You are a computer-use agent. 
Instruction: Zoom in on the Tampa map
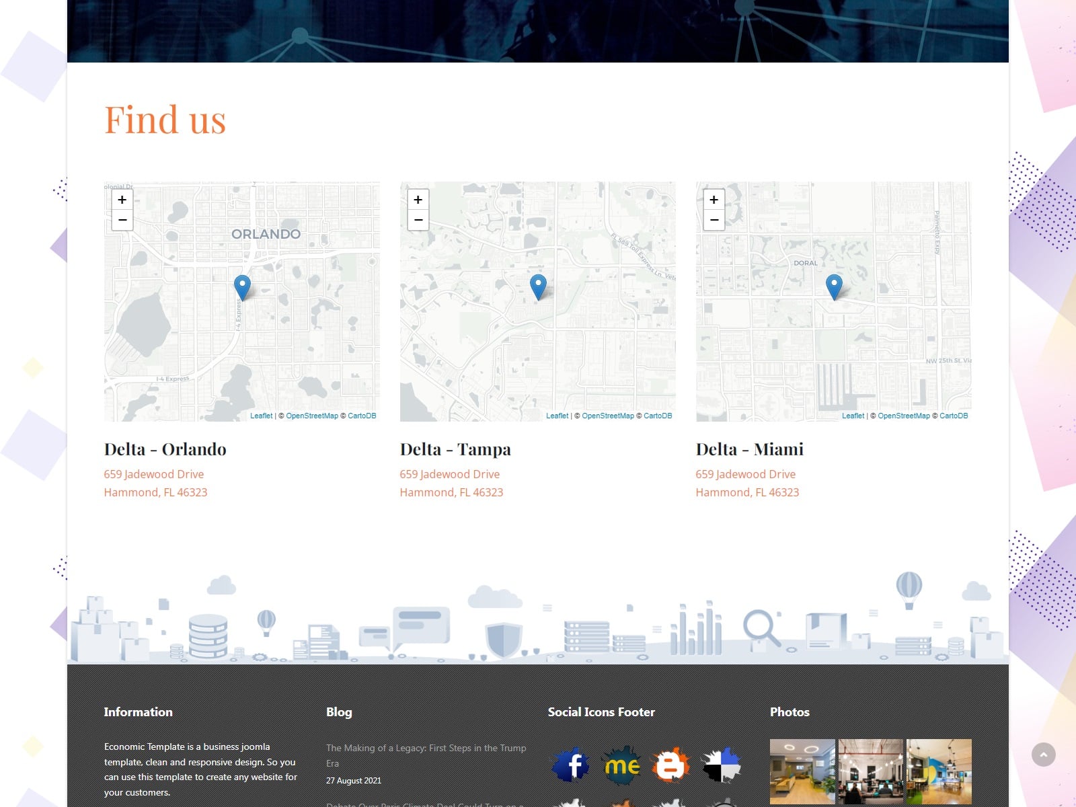coord(418,200)
